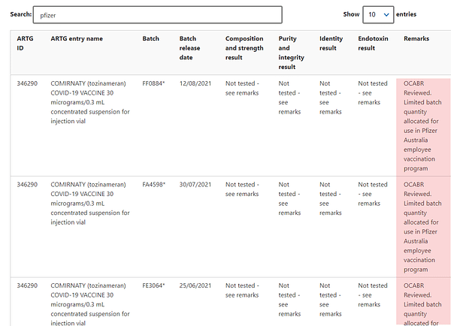Click the 25/06/2021 batch release date
Image resolution: width=451 pixels, height=326 pixels.
pyautogui.click(x=195, y=285)
